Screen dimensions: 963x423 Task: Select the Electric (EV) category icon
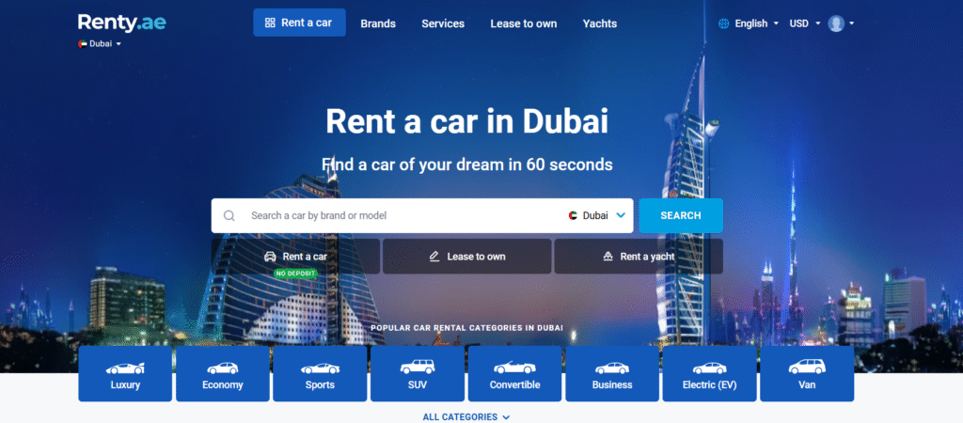tap(709, 368)
